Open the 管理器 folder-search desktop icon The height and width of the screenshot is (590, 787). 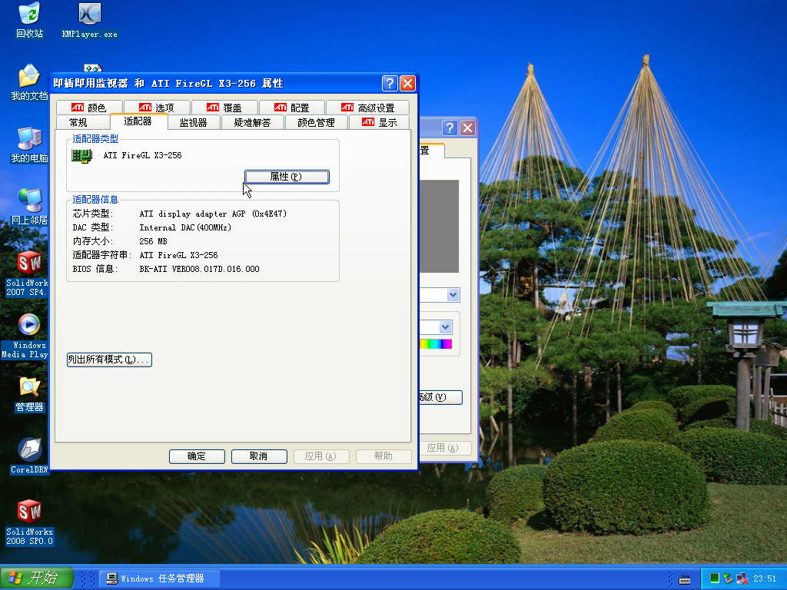29,394
